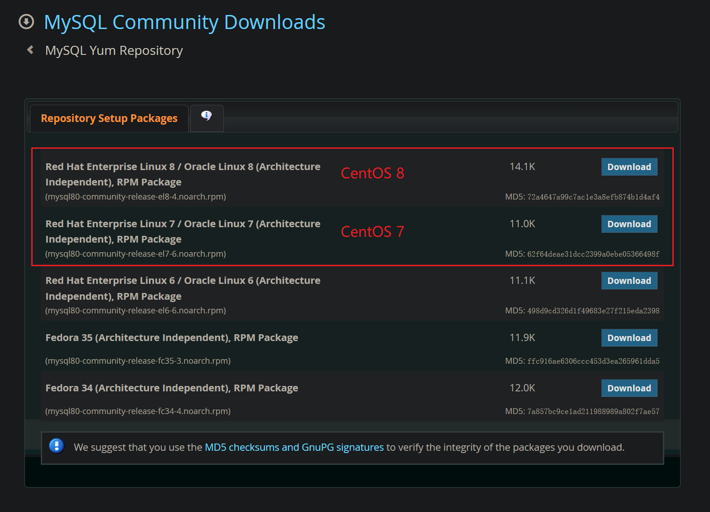This screenshot has height=512, width=710.
Task: Select the Download control for Fedora 35 package
Action: point(629,337)
